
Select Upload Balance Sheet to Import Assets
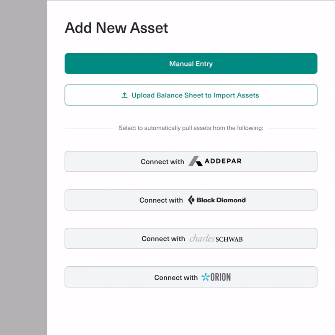[191, 95]
